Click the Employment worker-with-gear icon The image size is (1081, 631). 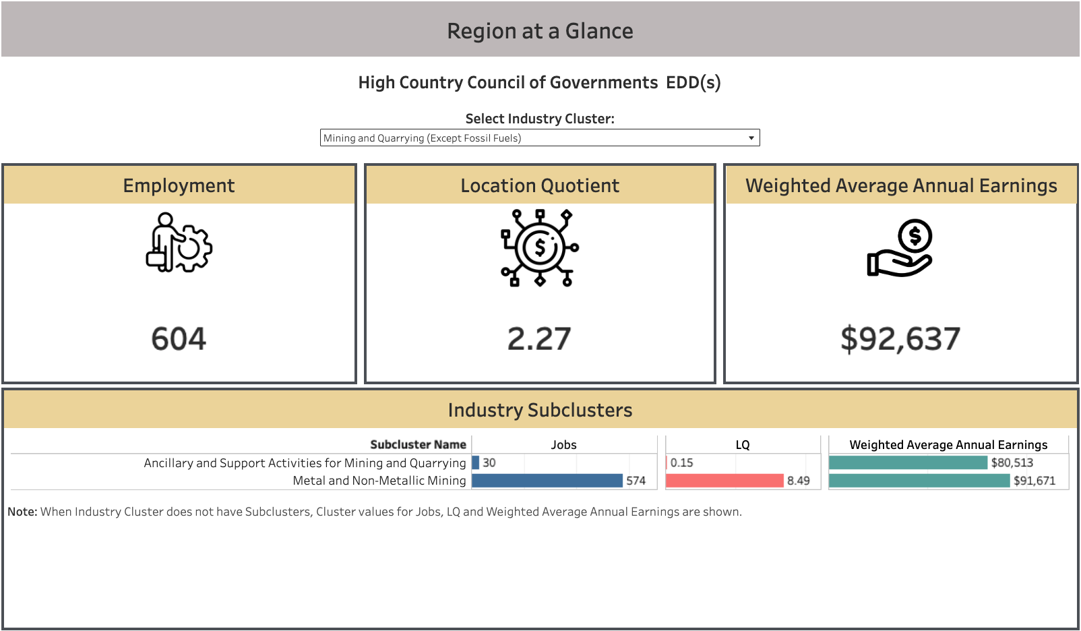pos(179,243)
